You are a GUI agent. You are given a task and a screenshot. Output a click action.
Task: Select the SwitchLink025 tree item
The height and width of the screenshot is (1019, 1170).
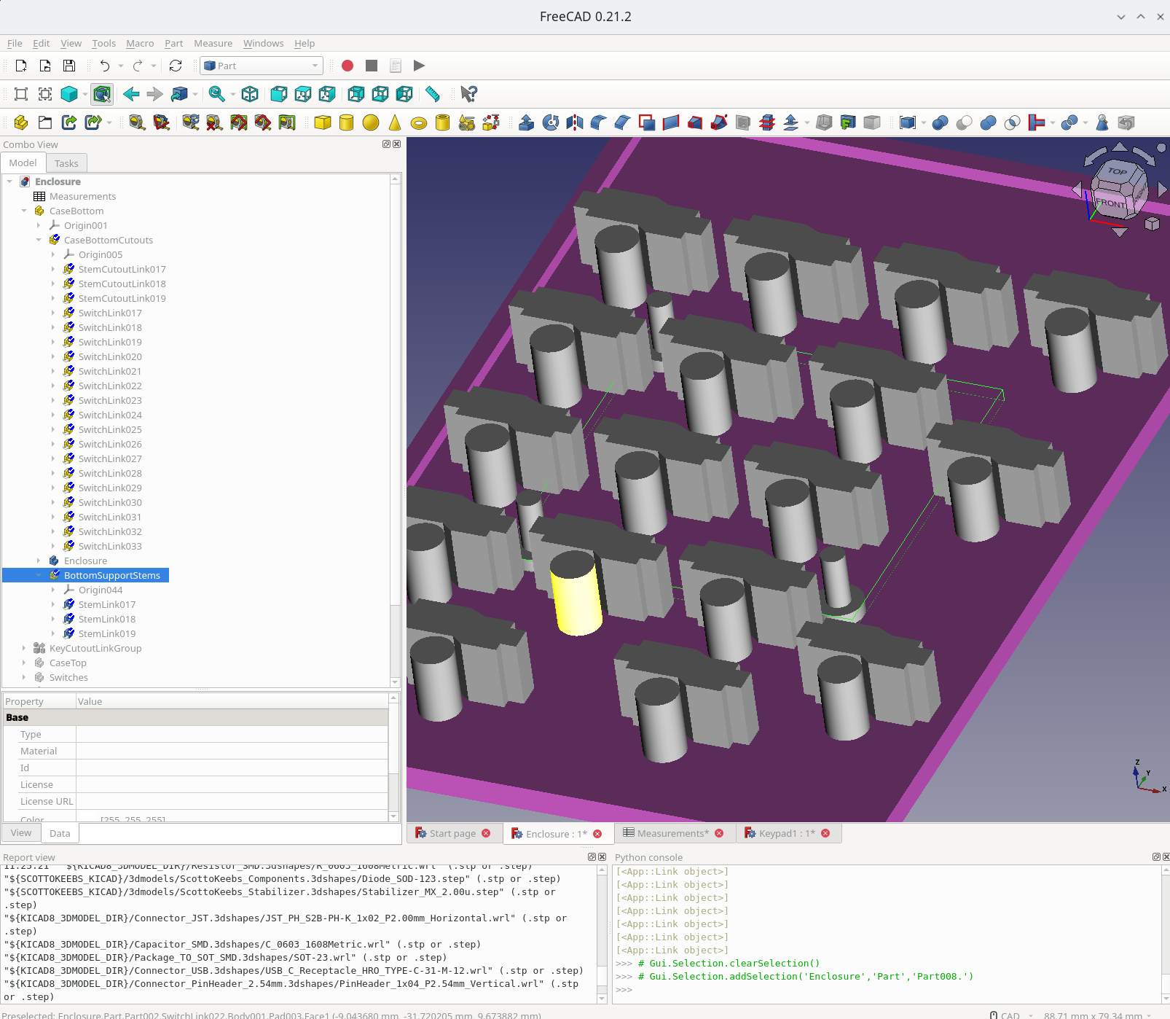point(110,429)
